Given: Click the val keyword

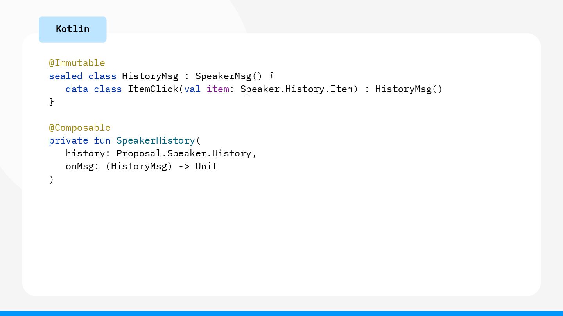Looking at the screenshot, I should [x=192, y=89].
